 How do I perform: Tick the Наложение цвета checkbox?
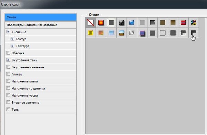pyautogui.click(x=8, y=81)
